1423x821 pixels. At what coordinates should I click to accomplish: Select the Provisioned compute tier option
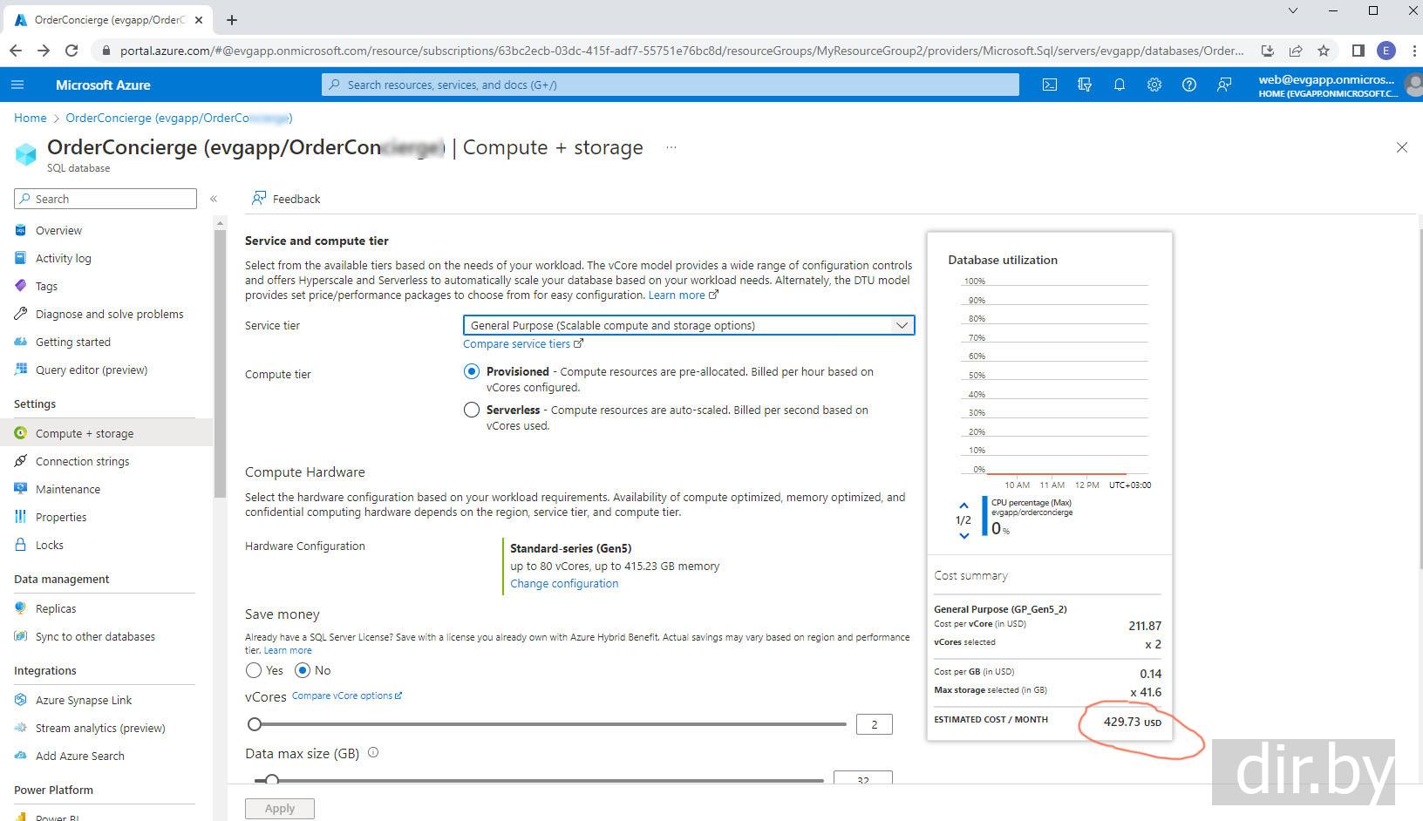click(x=472, y=371)
